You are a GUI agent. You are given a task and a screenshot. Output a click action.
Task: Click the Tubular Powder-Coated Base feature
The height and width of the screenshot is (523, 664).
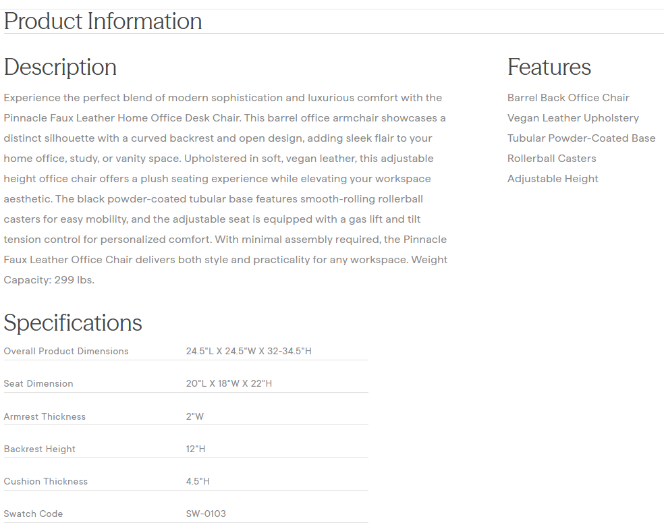pos(581,138)
